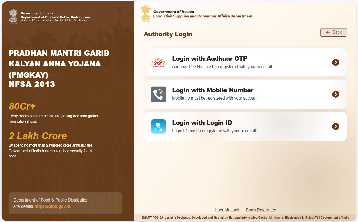Image resolution: width=358 pixels, height=222 pixels.
Task: Open the Form Reference link
Action: coord(261,210)
